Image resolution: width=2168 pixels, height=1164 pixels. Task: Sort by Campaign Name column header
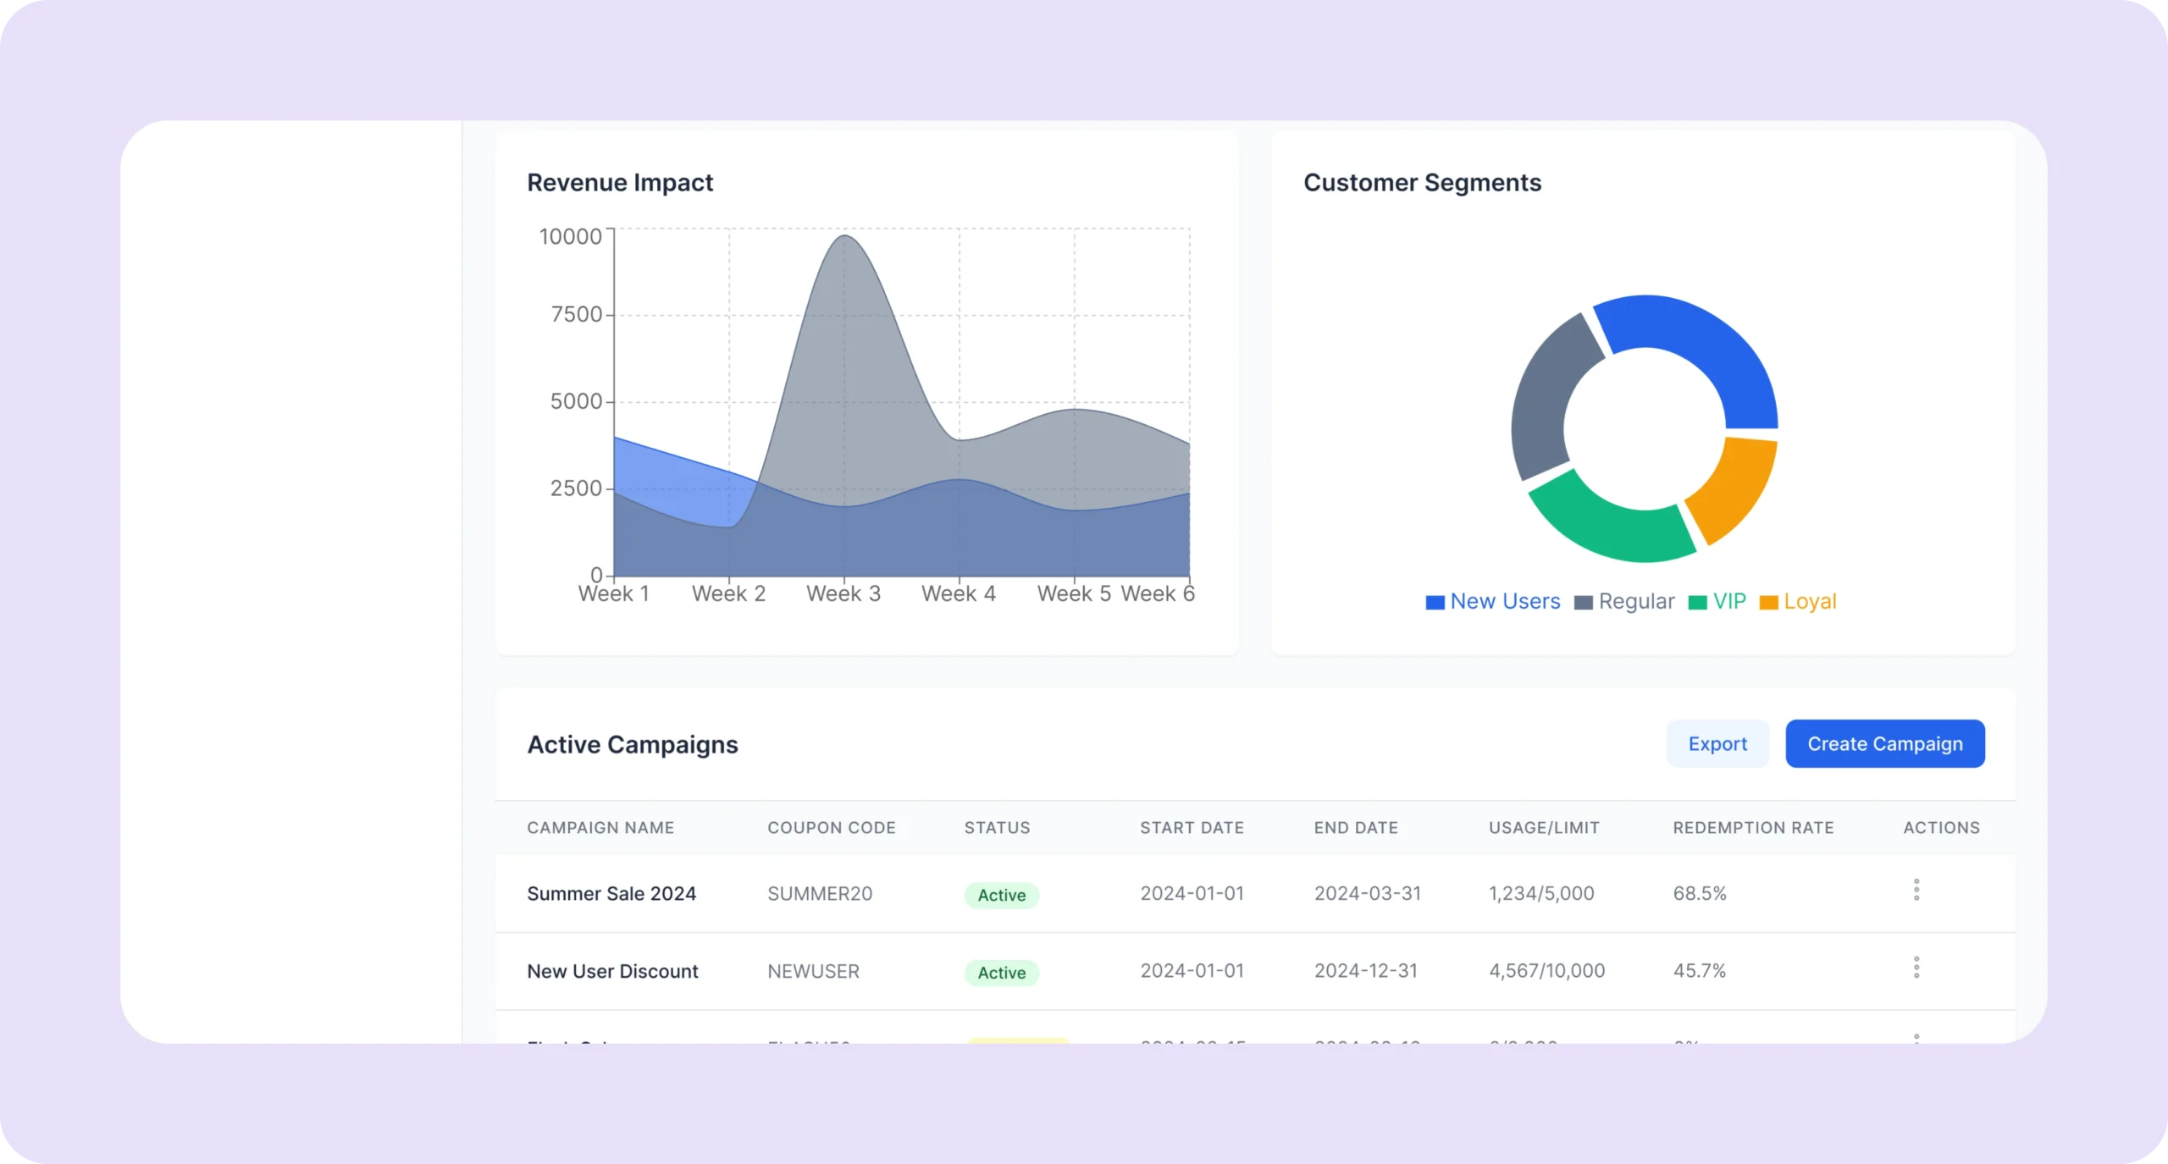point(600,828)
